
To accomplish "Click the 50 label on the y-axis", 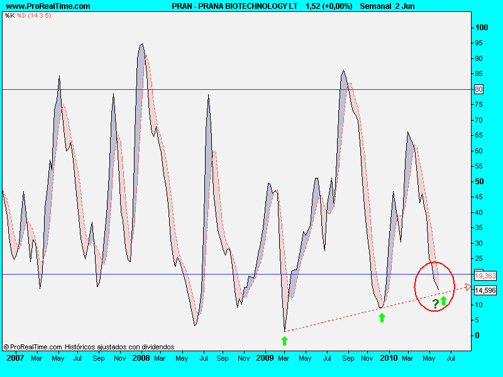I will [x=479, y=182].
